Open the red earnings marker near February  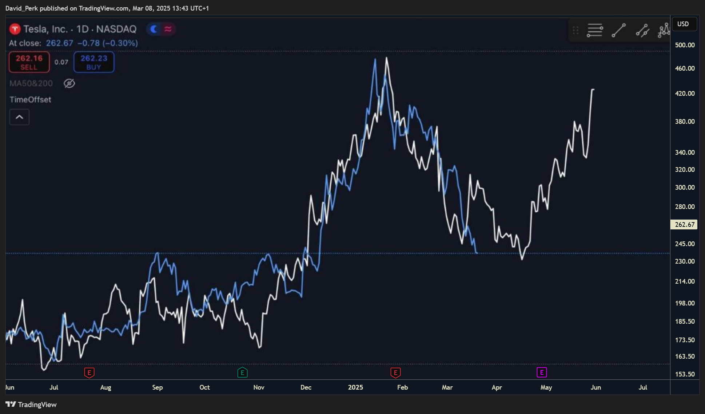tap(395, 372)
